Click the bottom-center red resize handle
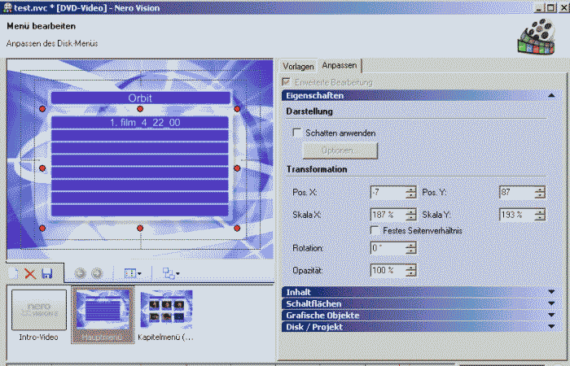This screenshot has height=366, width=570. (x=140, y=229)
